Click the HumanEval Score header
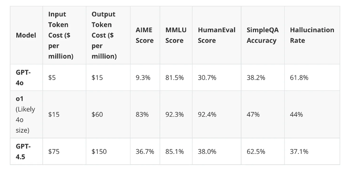This screenshot has height=172, width=351. pyautogui.click(x=216, y=35)
